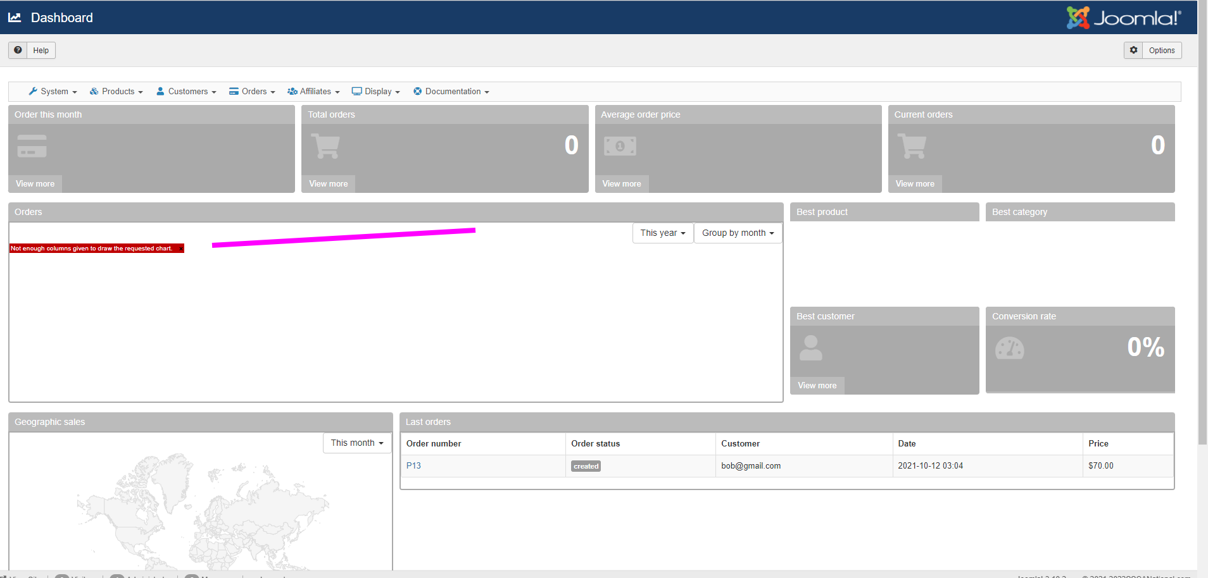Click the world map in Geographic sales

(203, 512)
